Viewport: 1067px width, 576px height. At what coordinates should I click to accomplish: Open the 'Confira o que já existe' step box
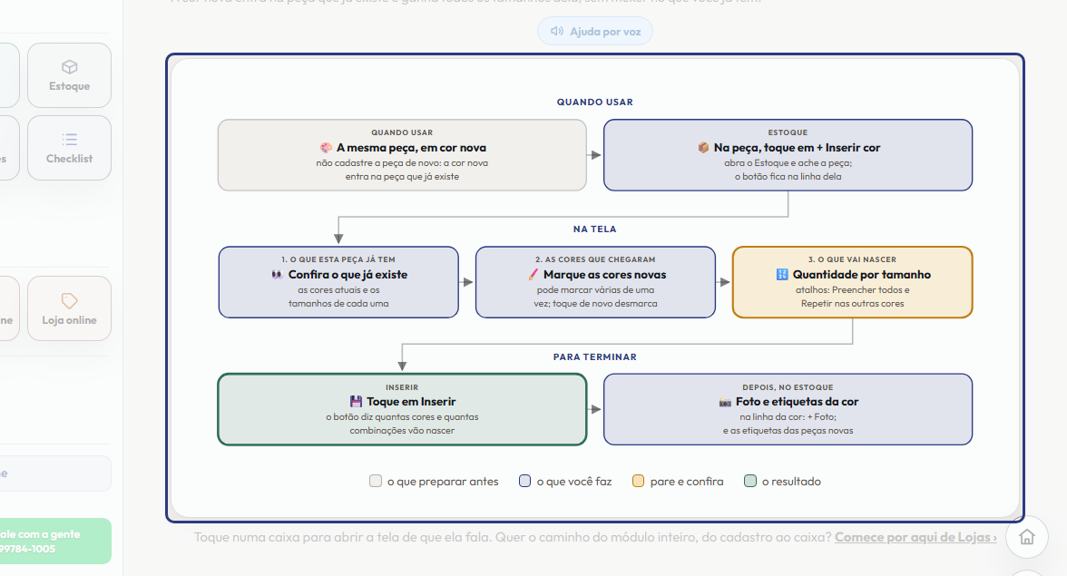pyautogui.click(x=338, y=282)
